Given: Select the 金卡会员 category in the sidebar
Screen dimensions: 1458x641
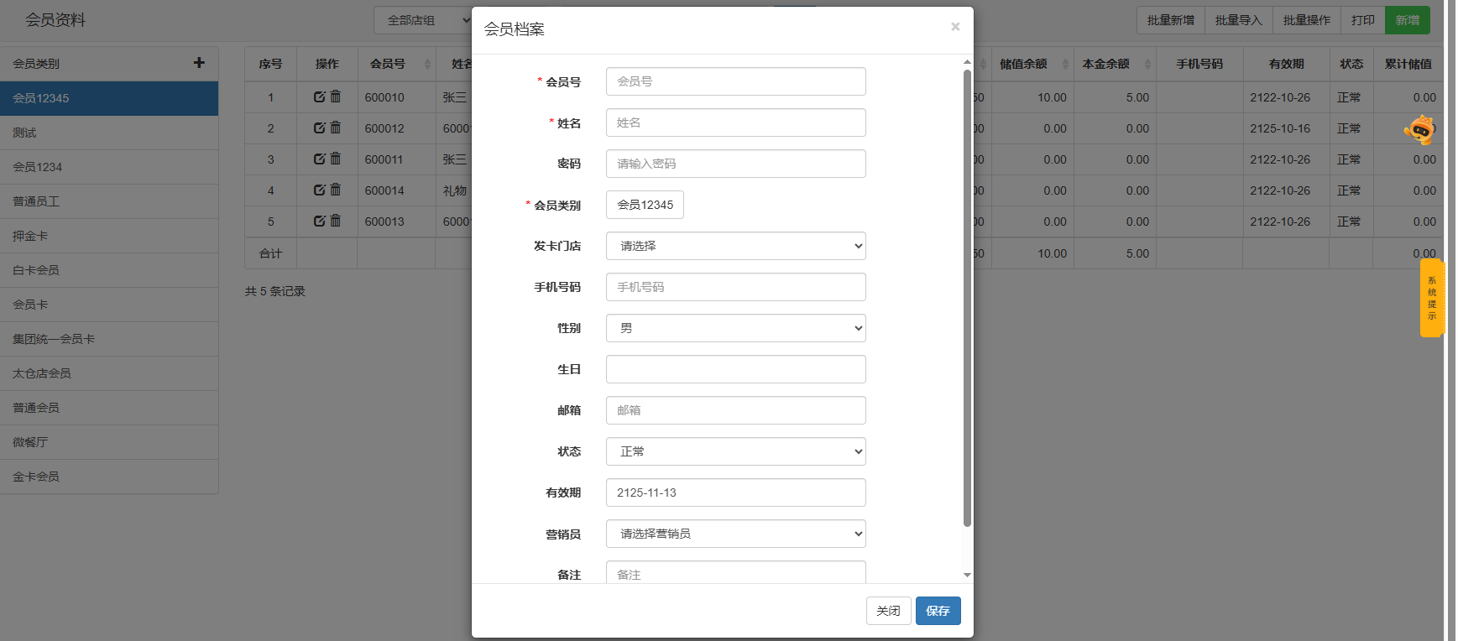Looking at the screenshot, I should coord(36,477).
